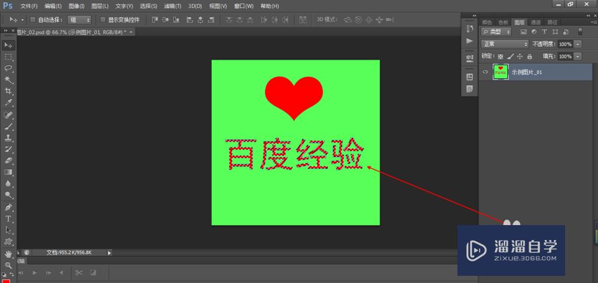598x283 pixels.
Task: Filter layers by adjustment layer icon
Action: (x=534, y=32)
